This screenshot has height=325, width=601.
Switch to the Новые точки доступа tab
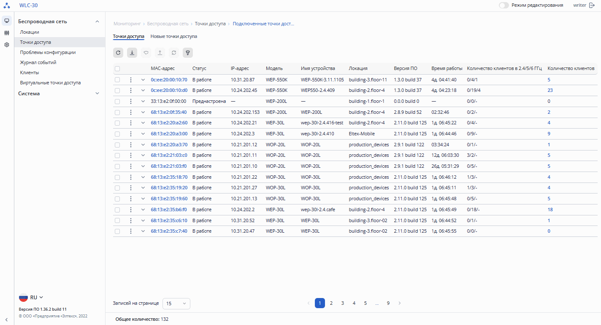click(173, 37)
